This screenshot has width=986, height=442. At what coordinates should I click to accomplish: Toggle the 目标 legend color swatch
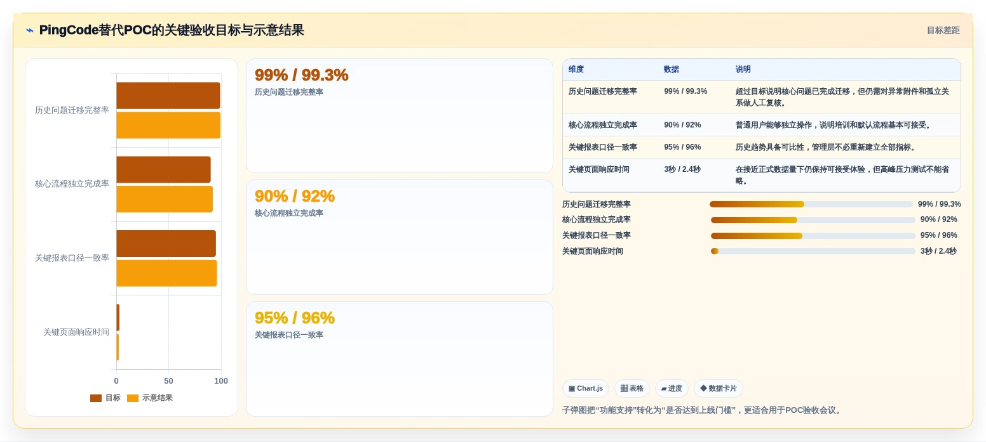click(96, 398)
